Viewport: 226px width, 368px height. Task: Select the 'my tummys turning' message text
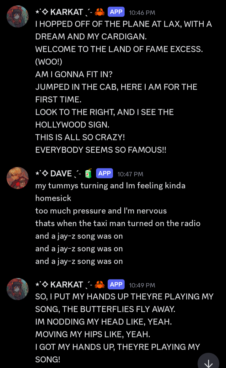[x=110, y=192]
